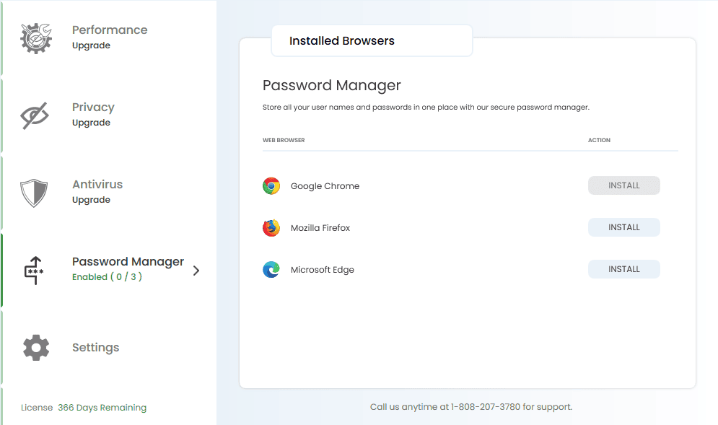Click the Google Chrome logo
718x425 pixels.
[x=271, y=186]
